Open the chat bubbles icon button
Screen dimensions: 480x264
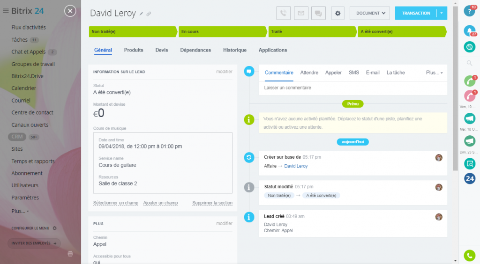click(318, 13)
